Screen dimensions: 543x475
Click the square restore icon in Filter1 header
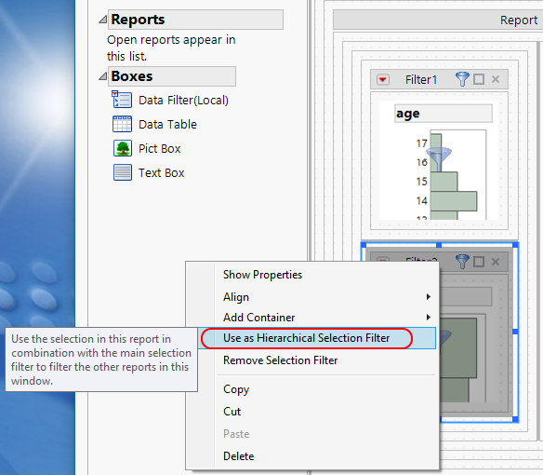pyautogui.click(x=479, y=79)
